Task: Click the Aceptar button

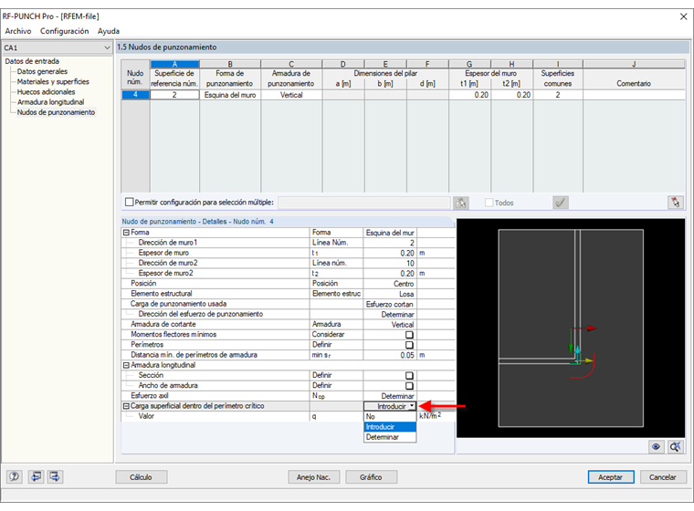Action: point(610,477)
